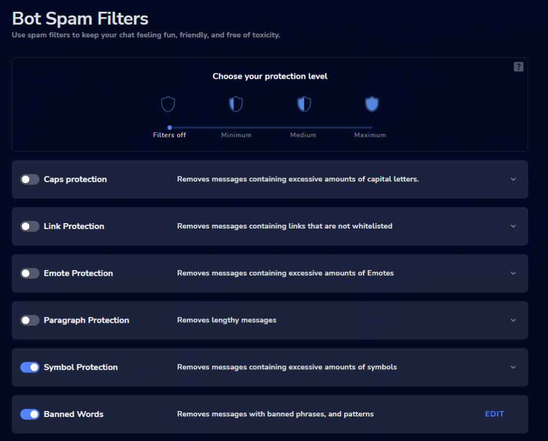Viewport: 548px width, 441px height.
Task: Select the Filters off level label
Action: click(x=170, y=135)
